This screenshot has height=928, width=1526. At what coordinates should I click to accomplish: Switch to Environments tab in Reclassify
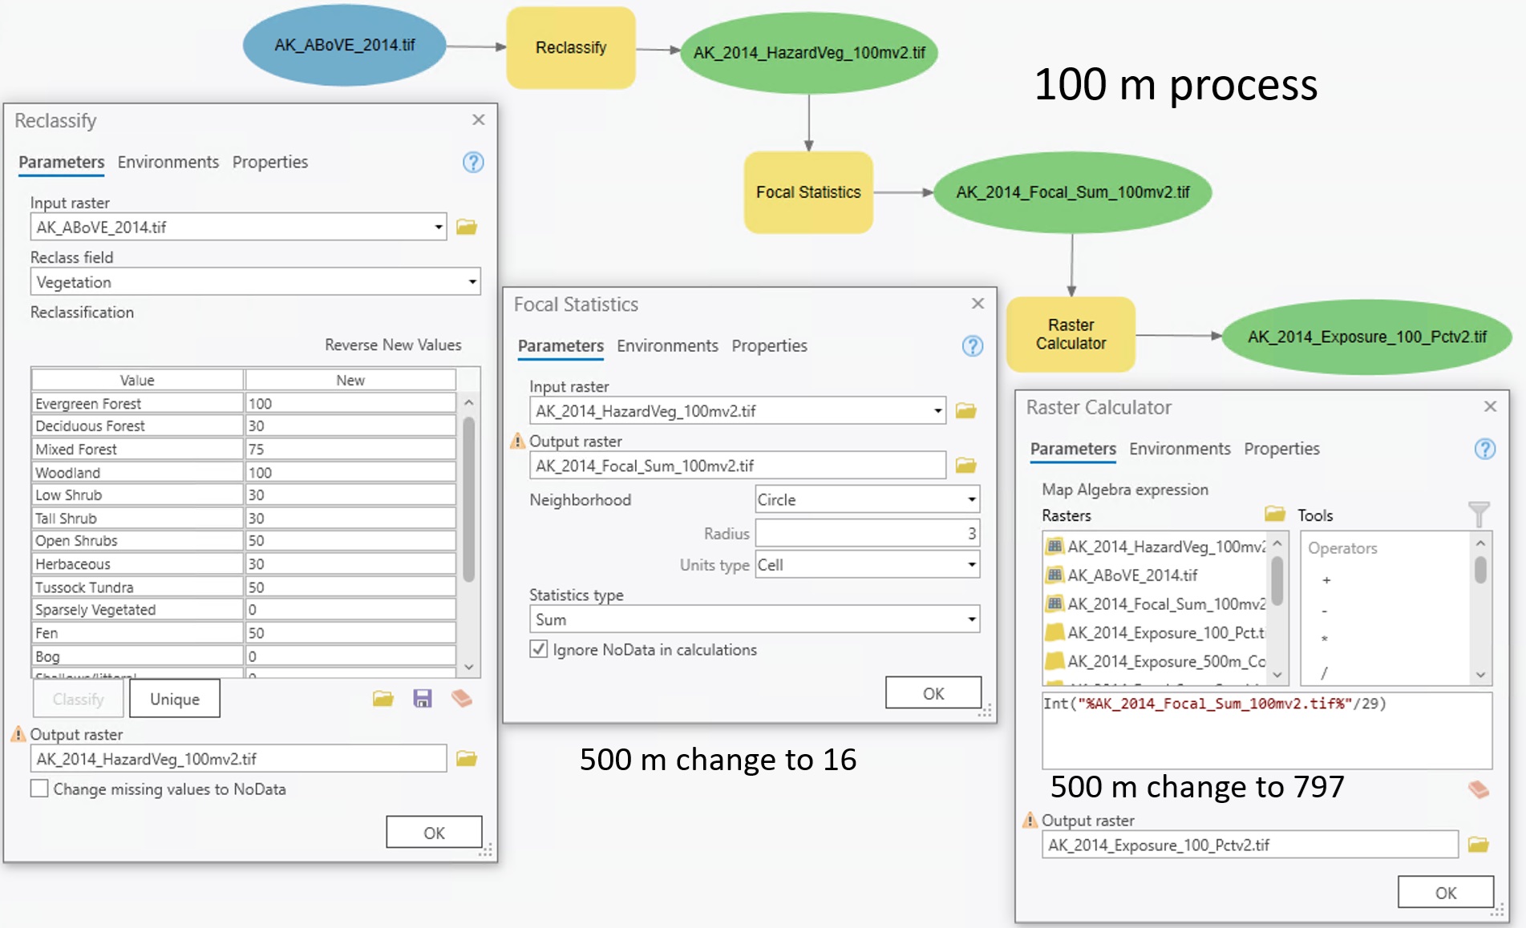(168, 162)
